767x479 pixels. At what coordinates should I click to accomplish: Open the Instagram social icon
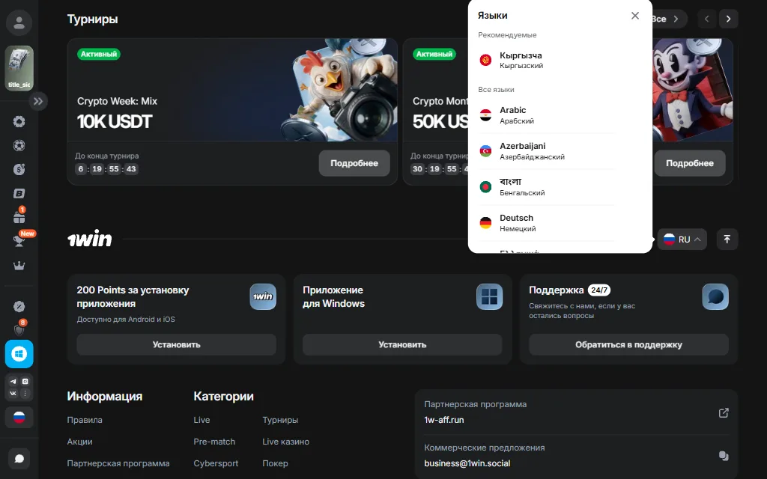[25, 381]
